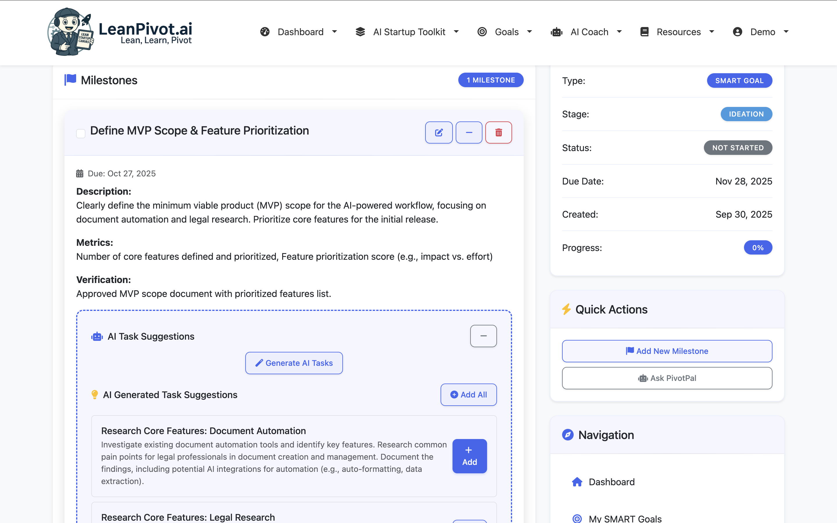This screenshot has width=837, height=523.
Task: Click Add New Milestone in Quick Actions
Action: click(667, 351)
